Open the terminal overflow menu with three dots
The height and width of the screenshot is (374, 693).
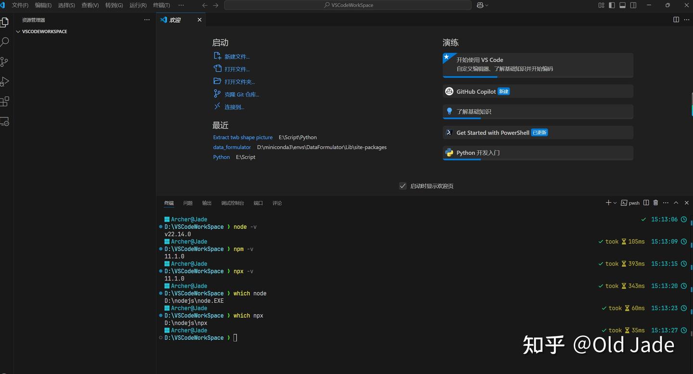click(x=666, y=202)
